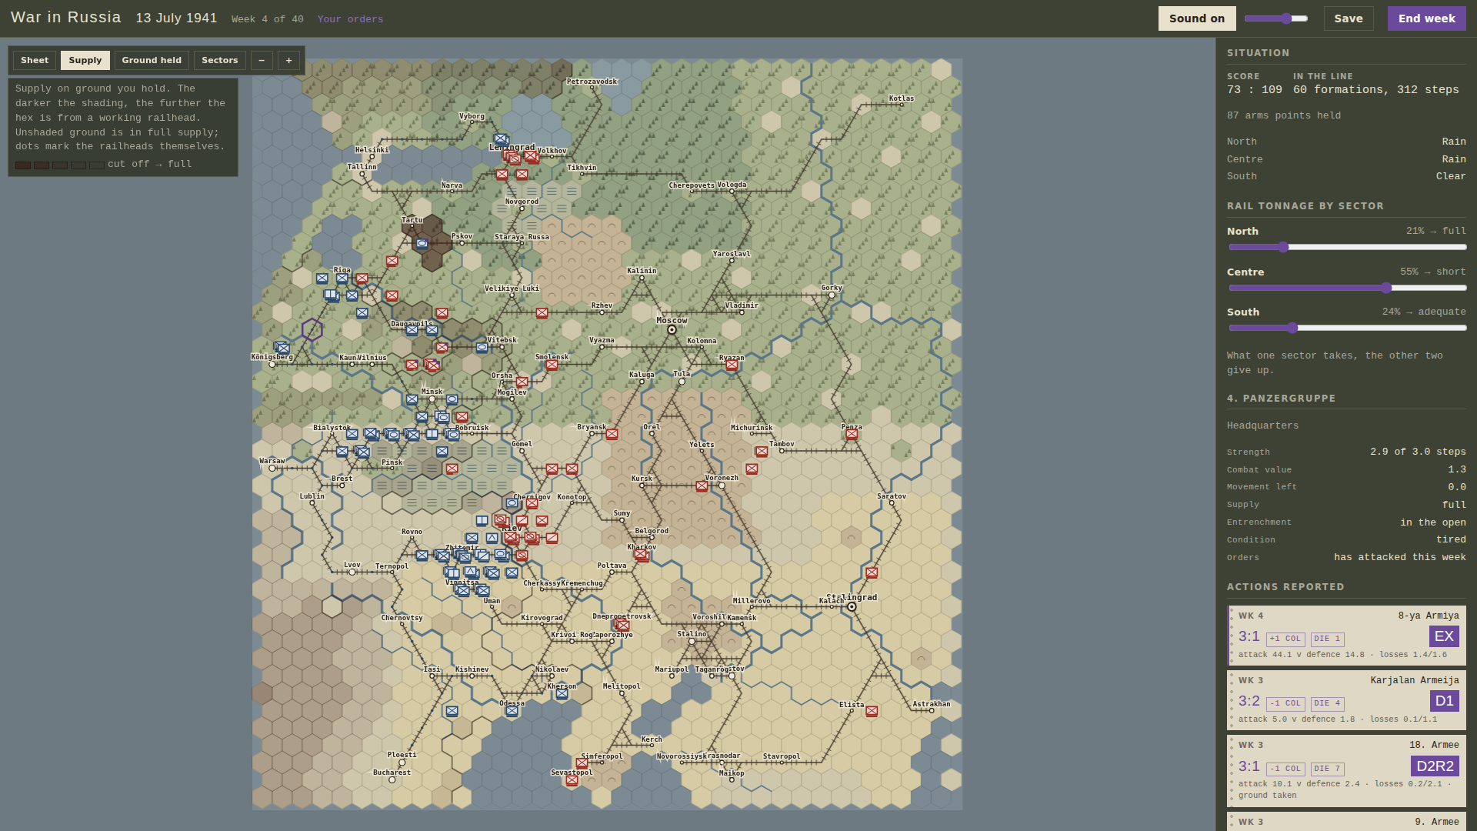1477x831 pixels.
Task: Select the Supply map overlay
Action: pyautogui.click(x=85, y=60)
